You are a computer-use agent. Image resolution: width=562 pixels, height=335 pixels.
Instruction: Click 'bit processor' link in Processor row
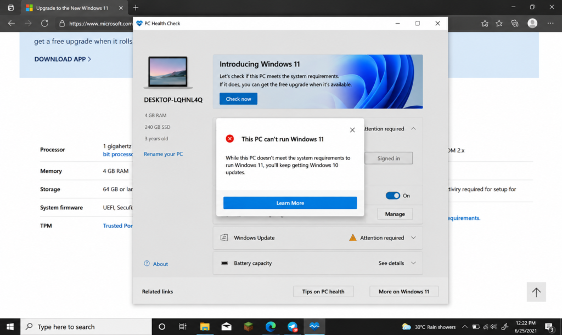tap(117, 154)
